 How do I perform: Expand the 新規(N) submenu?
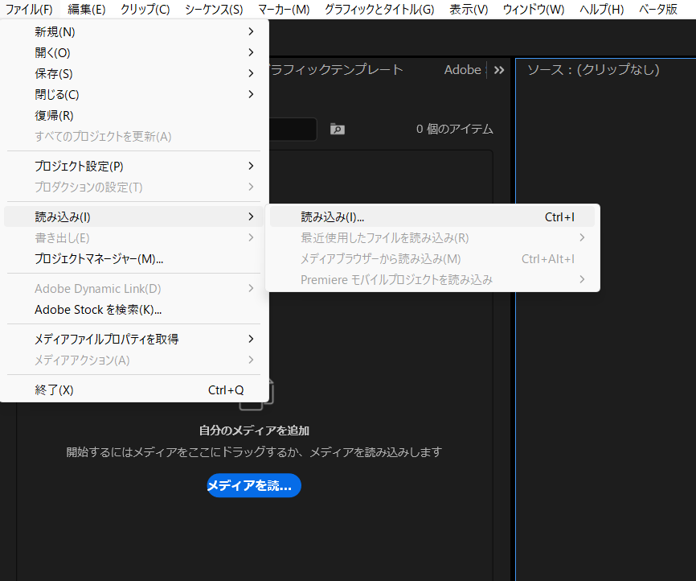pyautogui.click(x=133, y=31)
